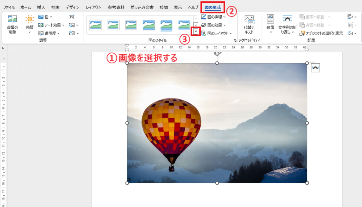Screen dimensions: 362x207
Task: Apply the third picture style with dark frame
Action: coord(131,25)
